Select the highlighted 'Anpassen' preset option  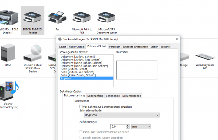(87, 78)
